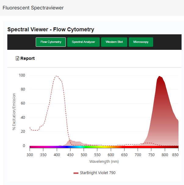This screenshot has width=184, height=185.
Task: Switch to the Flow Cytometry tab
Action: click(x=51, y=42)
